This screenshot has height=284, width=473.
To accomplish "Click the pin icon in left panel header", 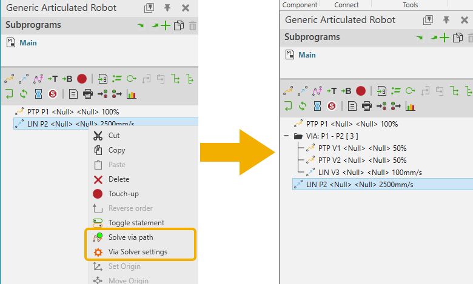I will click(168, 8).
